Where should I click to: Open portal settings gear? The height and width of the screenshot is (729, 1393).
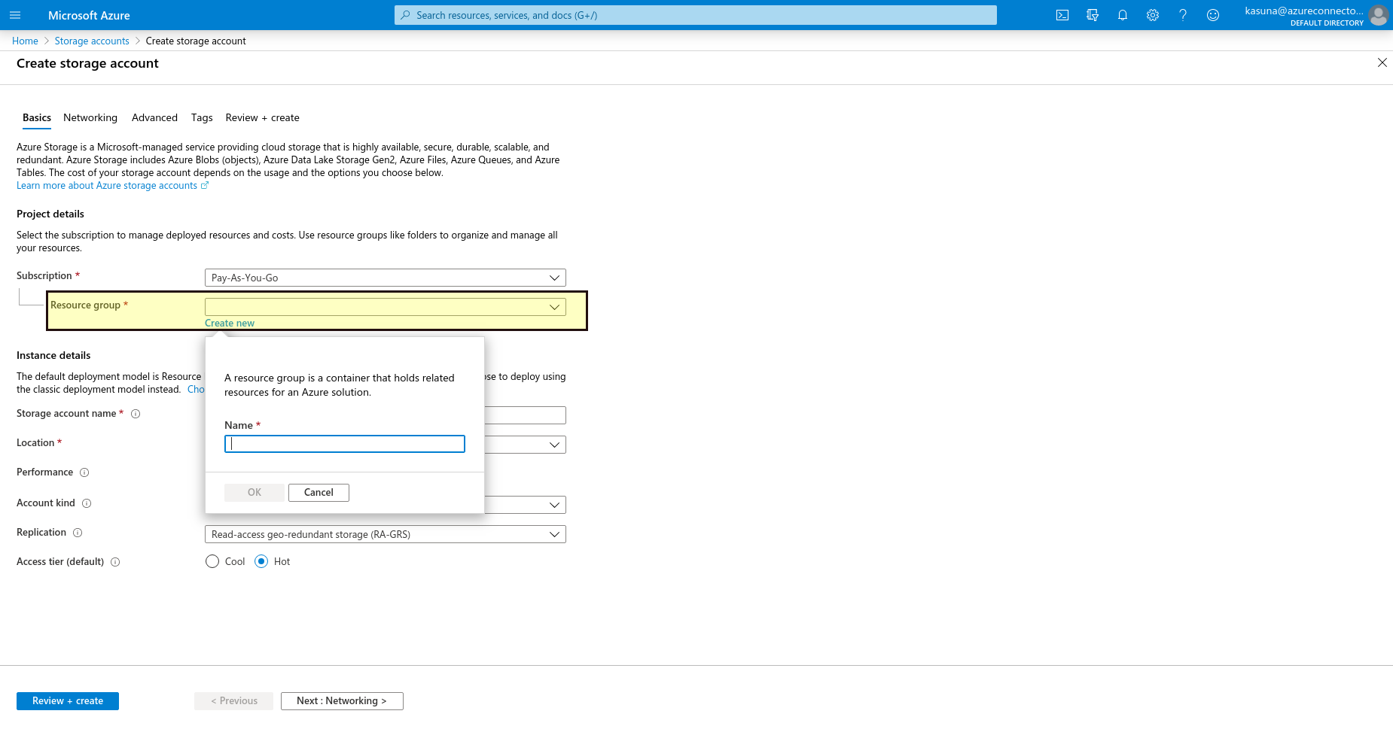click(x=1153, y=15)
